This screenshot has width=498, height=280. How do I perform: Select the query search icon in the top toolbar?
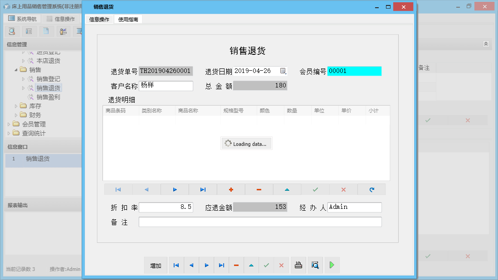[12, 31]
